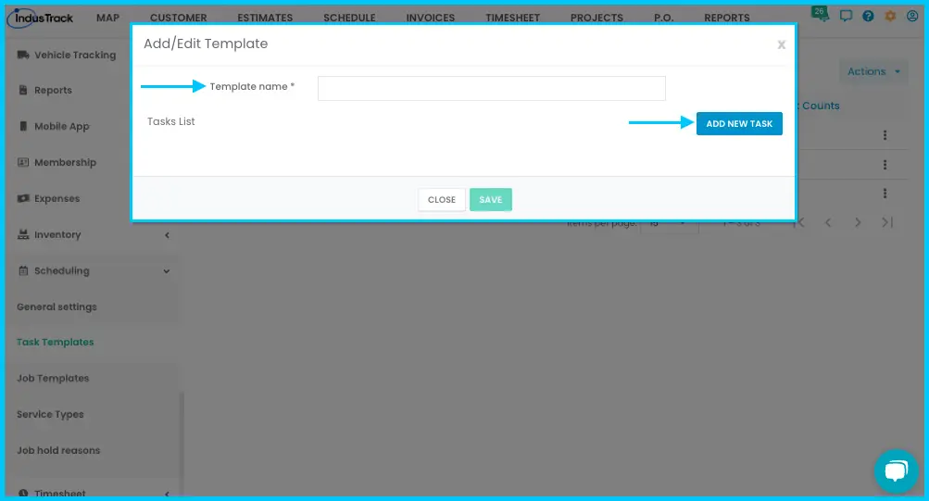Open the SCHEDULE menu

pos(349,18)
